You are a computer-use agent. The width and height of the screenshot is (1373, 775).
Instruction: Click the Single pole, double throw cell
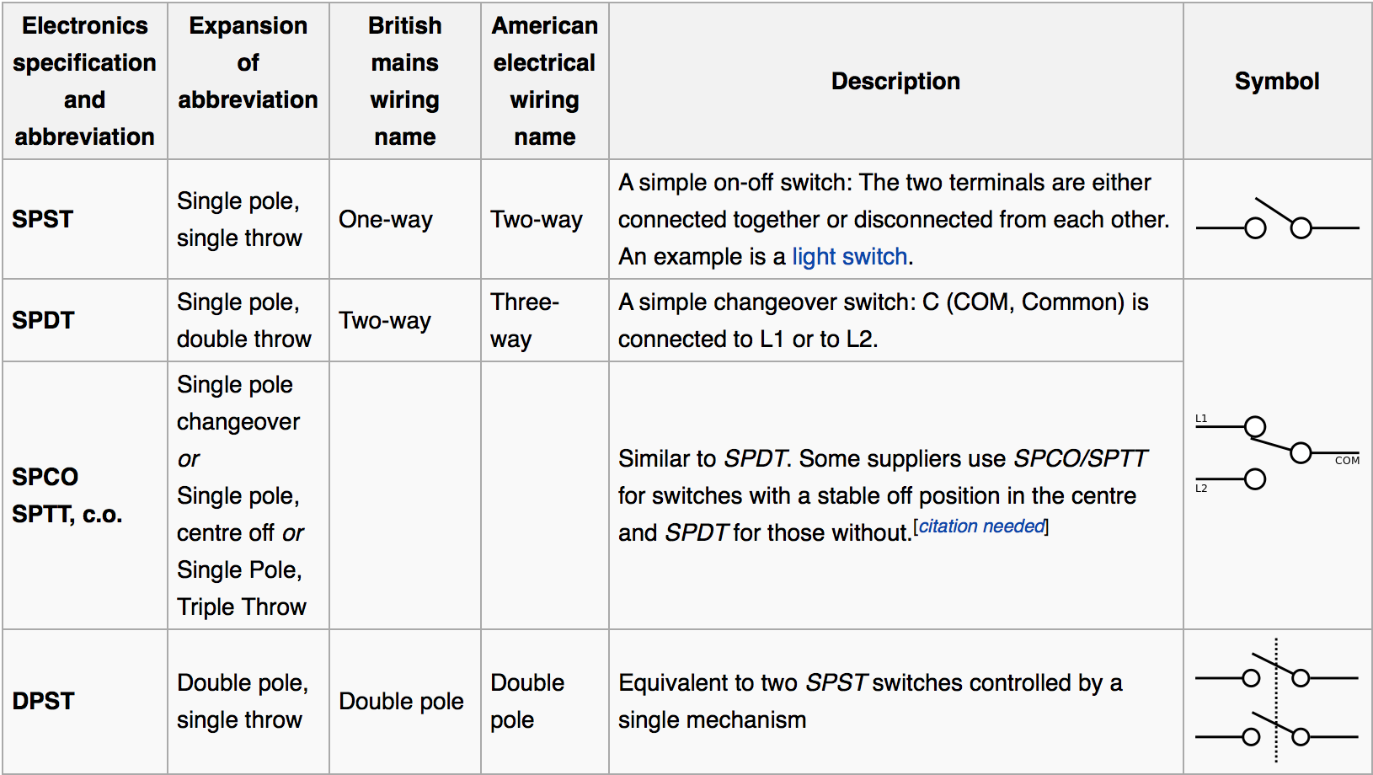pos(248,320)
